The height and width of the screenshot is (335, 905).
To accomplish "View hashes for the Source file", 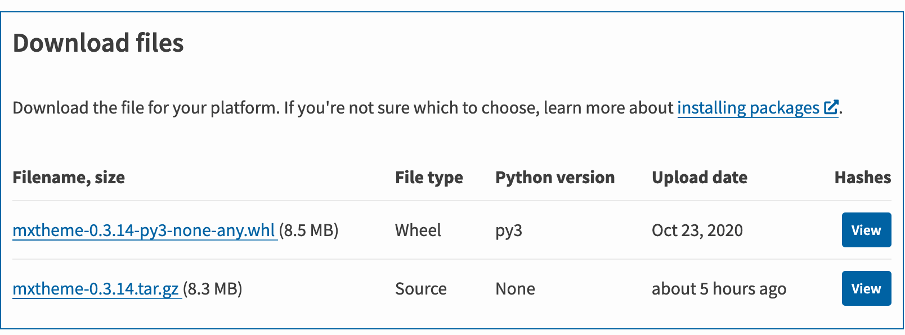I will 866,288.
